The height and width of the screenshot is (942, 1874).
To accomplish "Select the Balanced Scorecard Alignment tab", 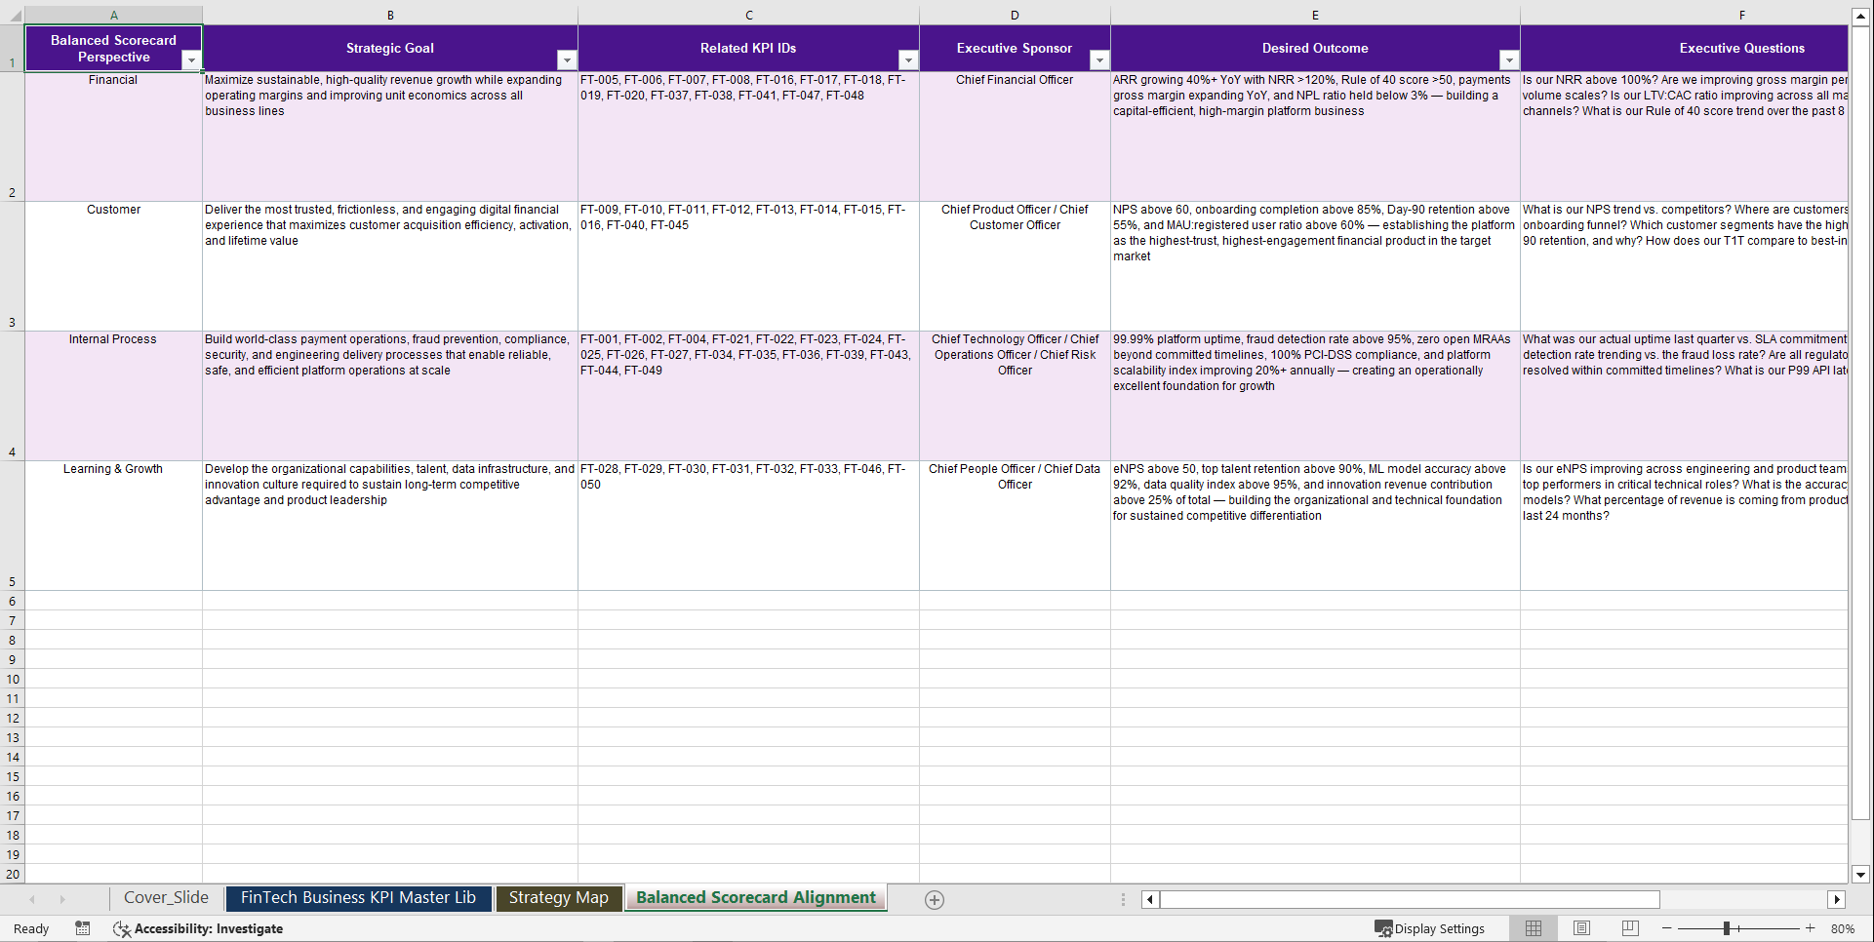I will [x=756, y=898].
